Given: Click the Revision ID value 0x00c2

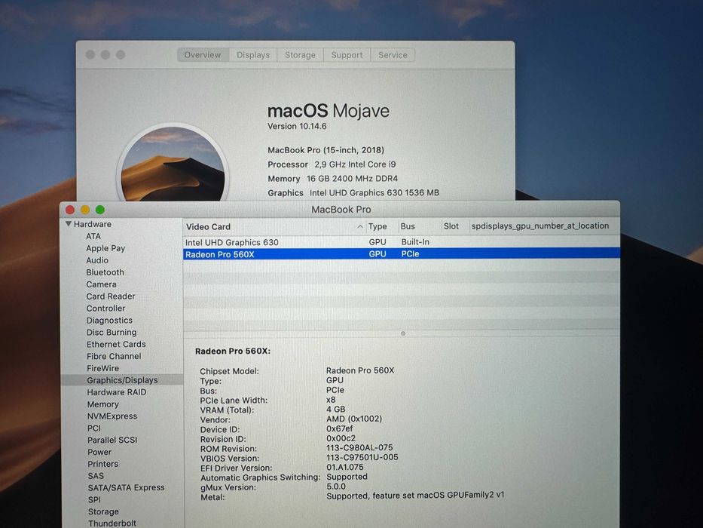Looking at the screenshot, I should [341, 438].
